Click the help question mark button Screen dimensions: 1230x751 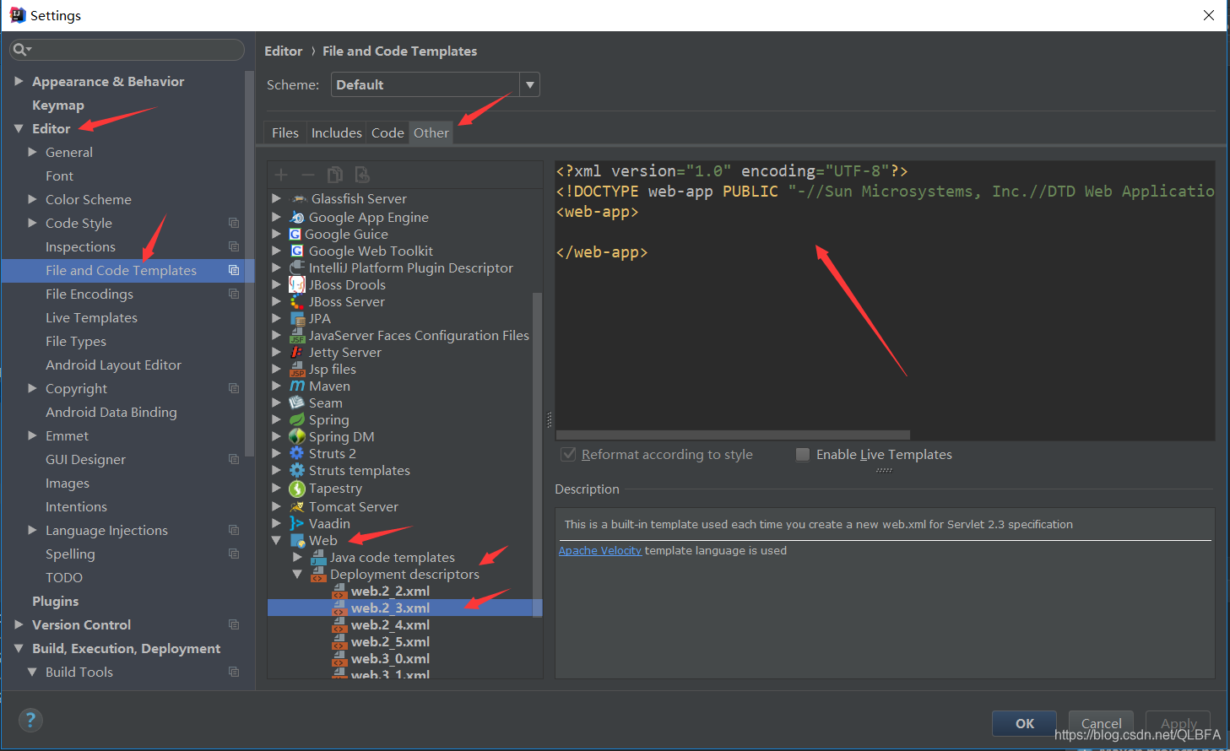[x=30, y=720]
